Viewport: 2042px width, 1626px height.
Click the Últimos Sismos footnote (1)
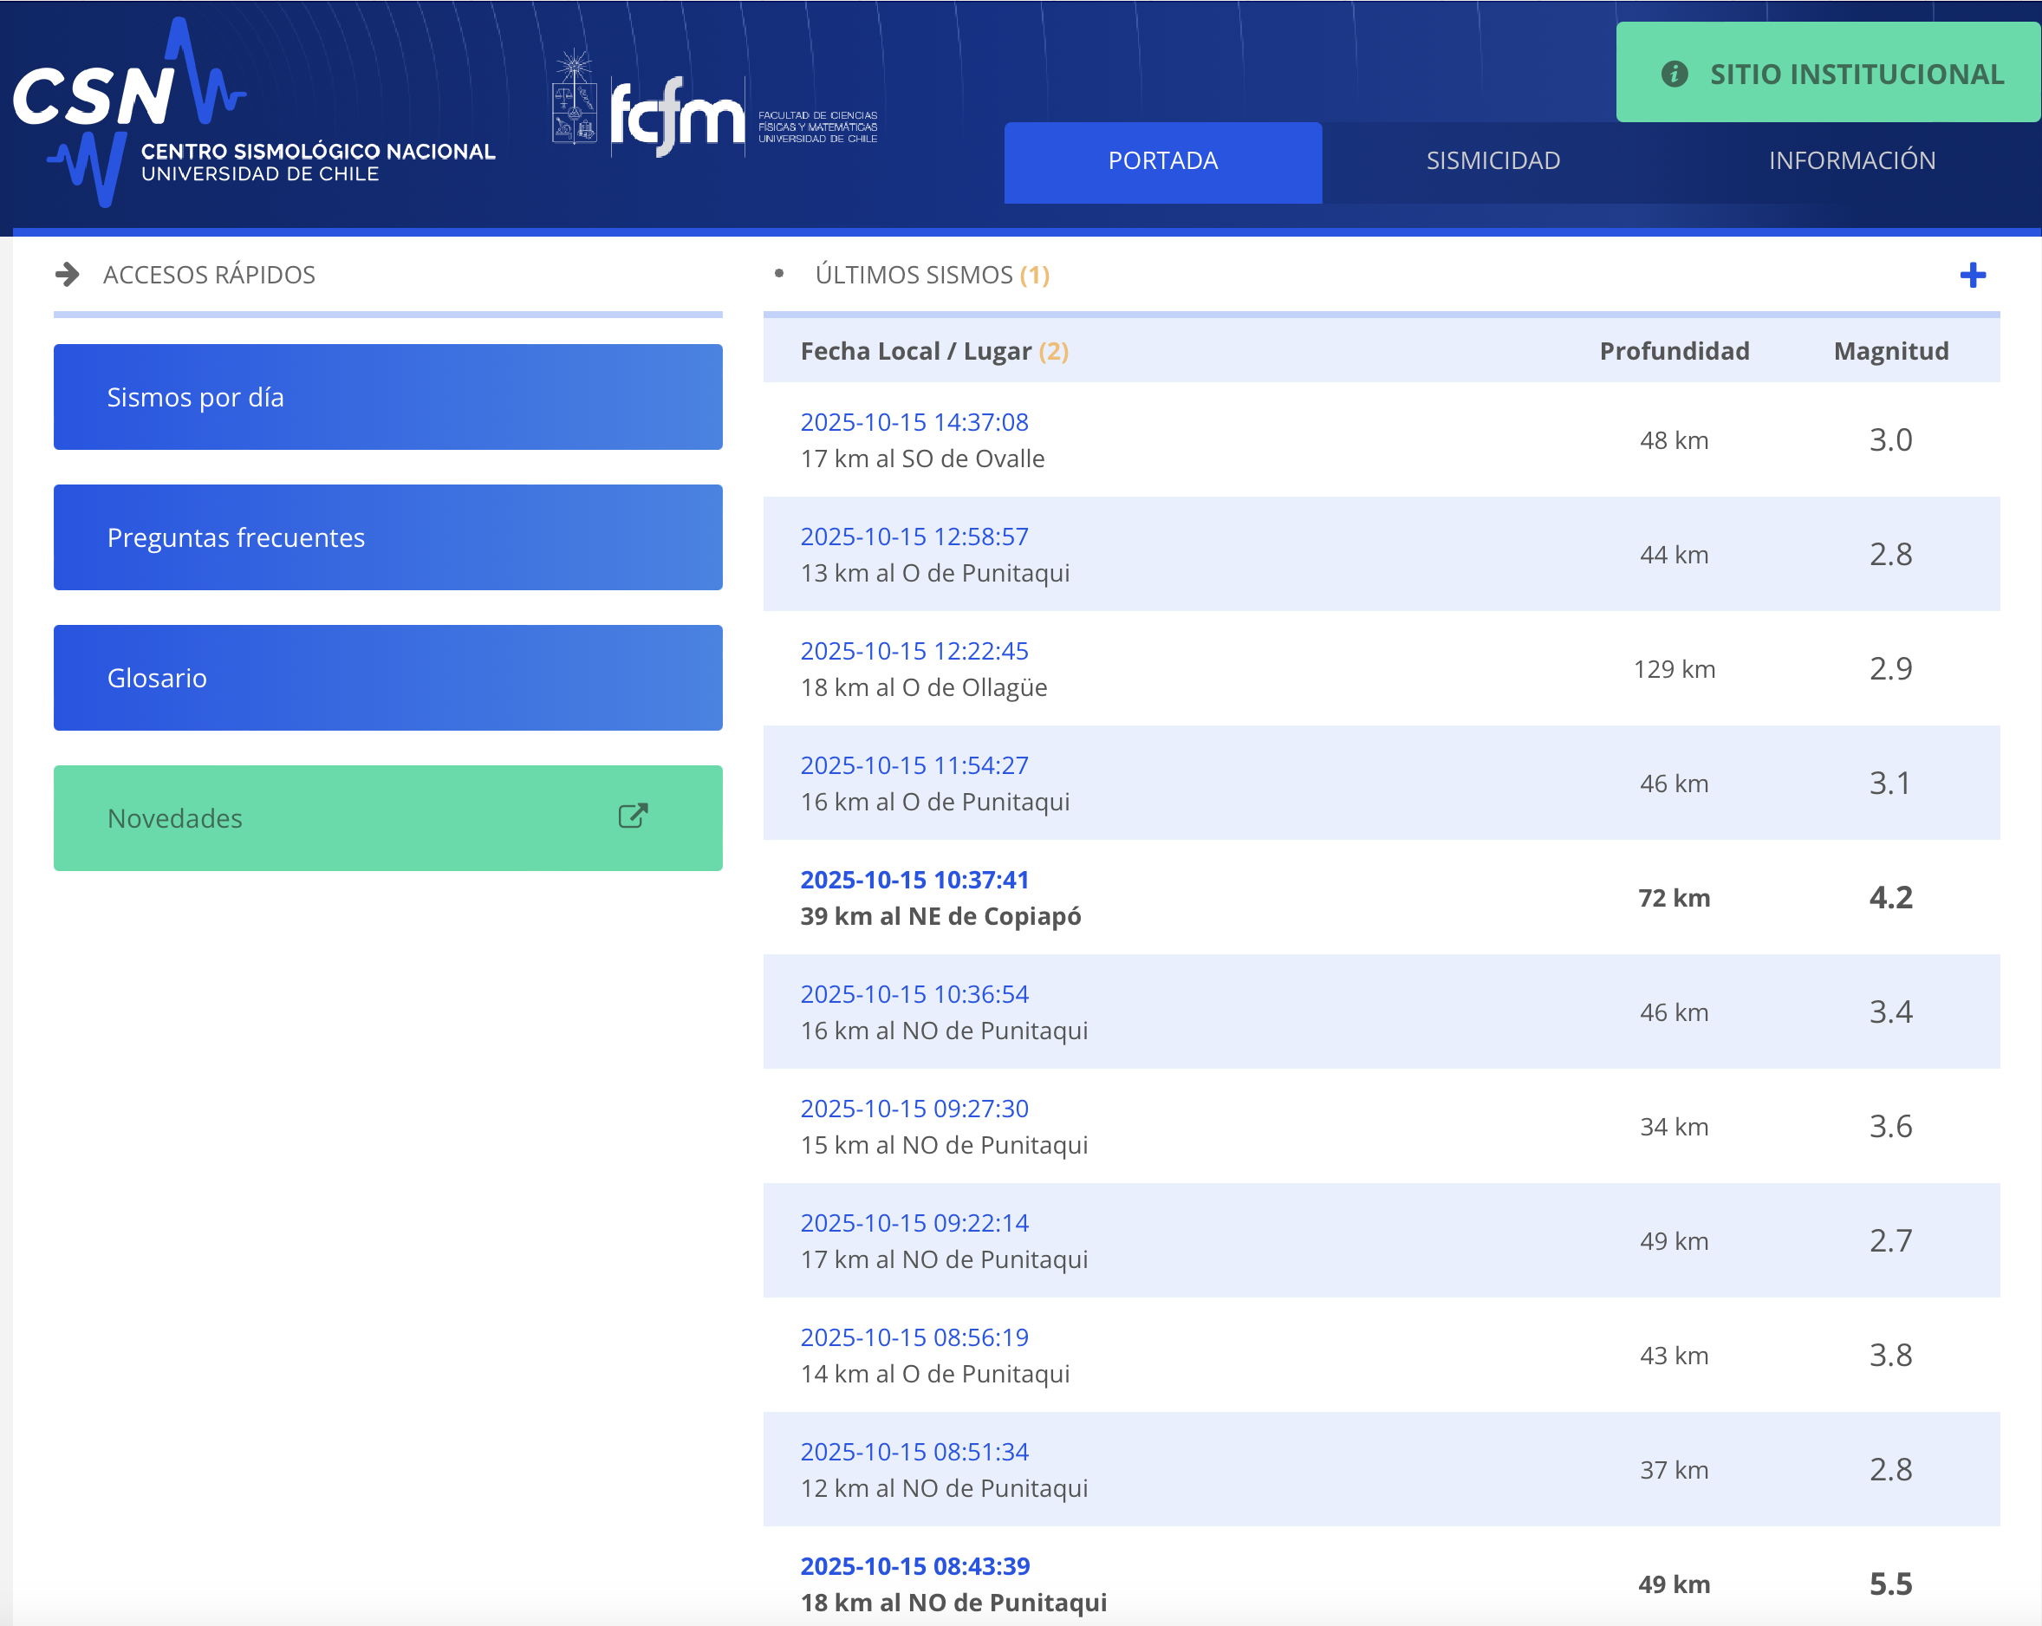pos(1034,276)
